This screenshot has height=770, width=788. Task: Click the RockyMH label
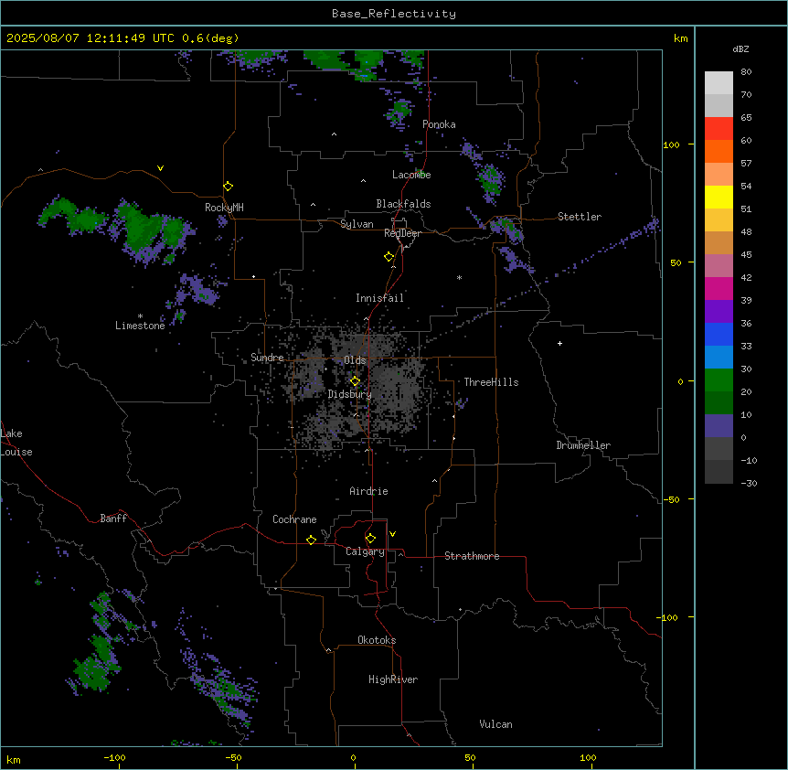(224, 208)
